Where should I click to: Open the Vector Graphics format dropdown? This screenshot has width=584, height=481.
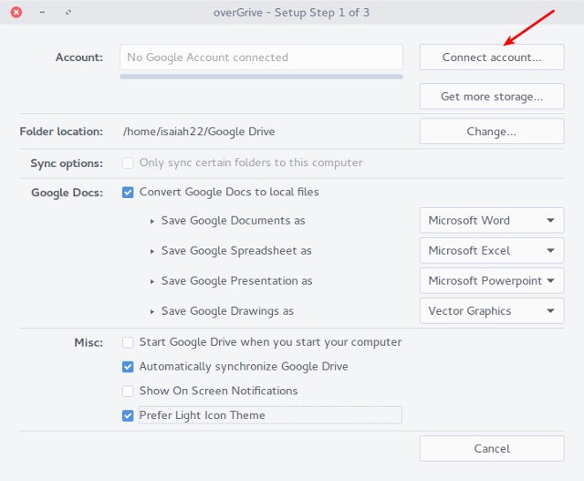(x=491, y=311)
